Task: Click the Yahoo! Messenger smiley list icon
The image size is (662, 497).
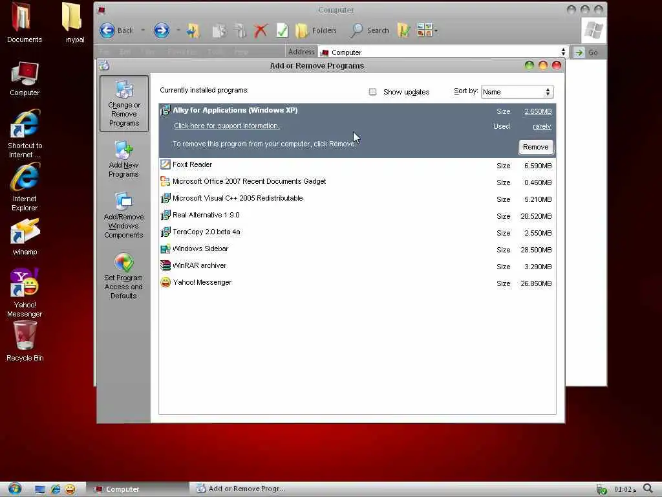Action: tap(165, 282)
